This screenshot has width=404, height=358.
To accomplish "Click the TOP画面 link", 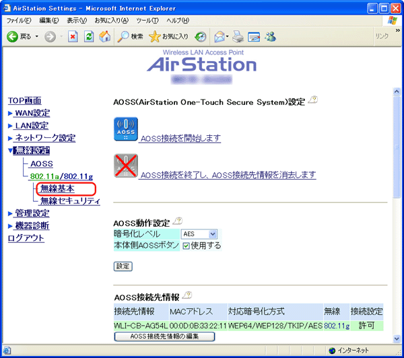I will pos(24,101).
